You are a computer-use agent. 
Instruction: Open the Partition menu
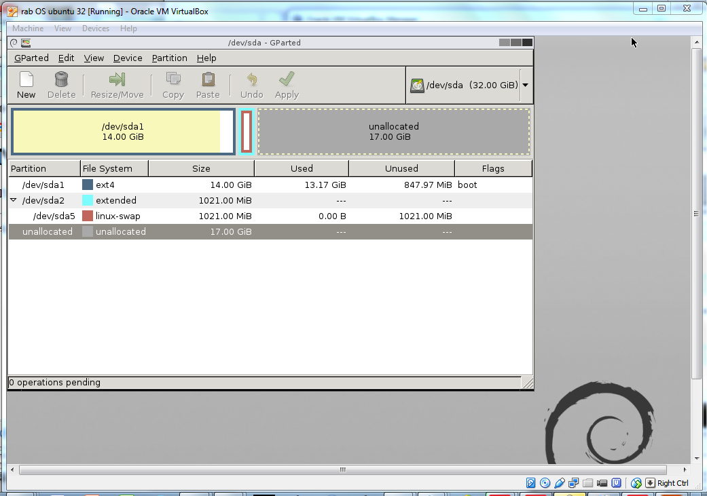[169, 58]
